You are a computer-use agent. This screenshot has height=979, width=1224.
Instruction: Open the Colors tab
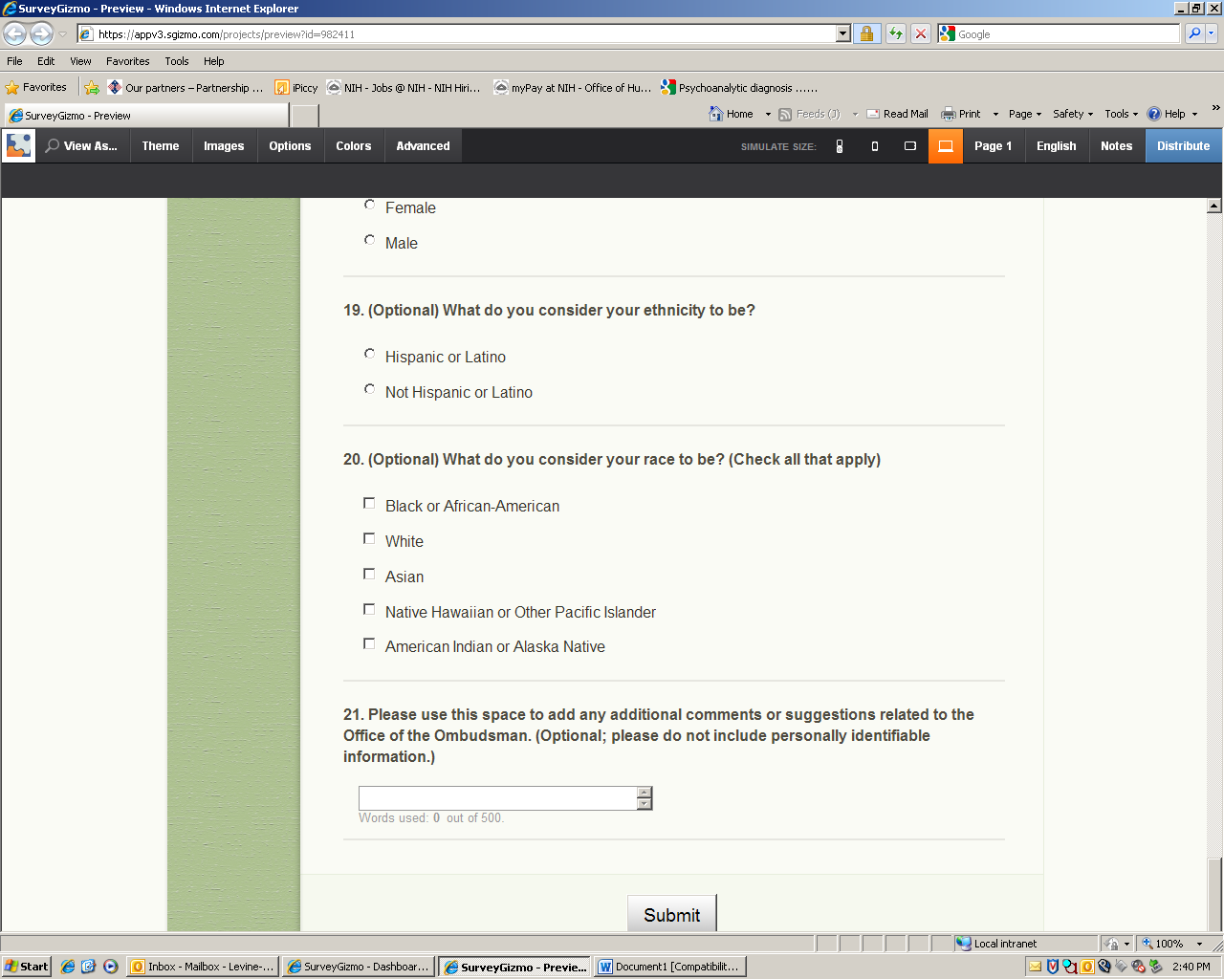click(x=353, y=146)
